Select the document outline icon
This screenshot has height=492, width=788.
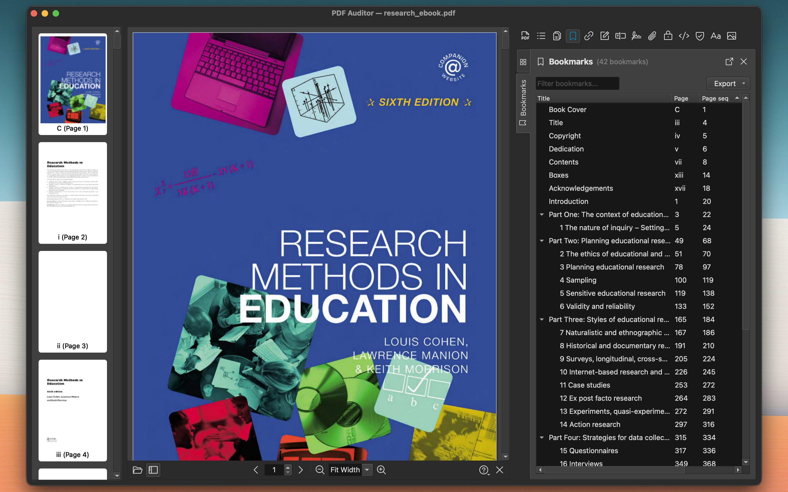pos(541,36)
